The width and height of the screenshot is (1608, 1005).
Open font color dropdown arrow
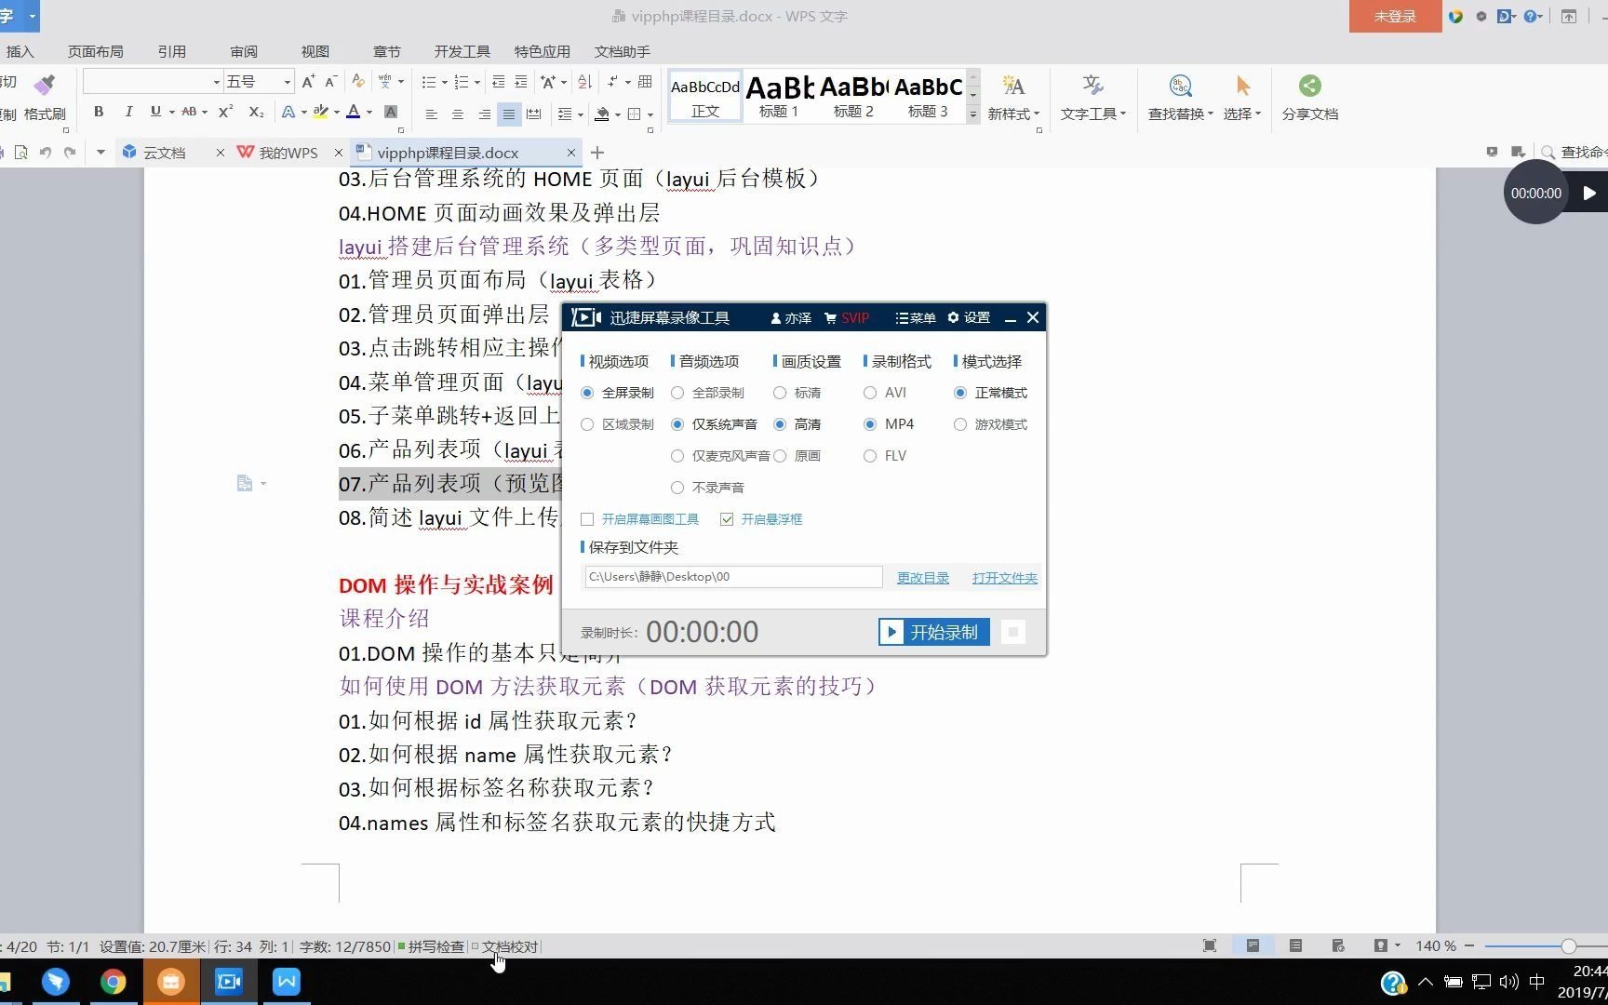point(369,113)
